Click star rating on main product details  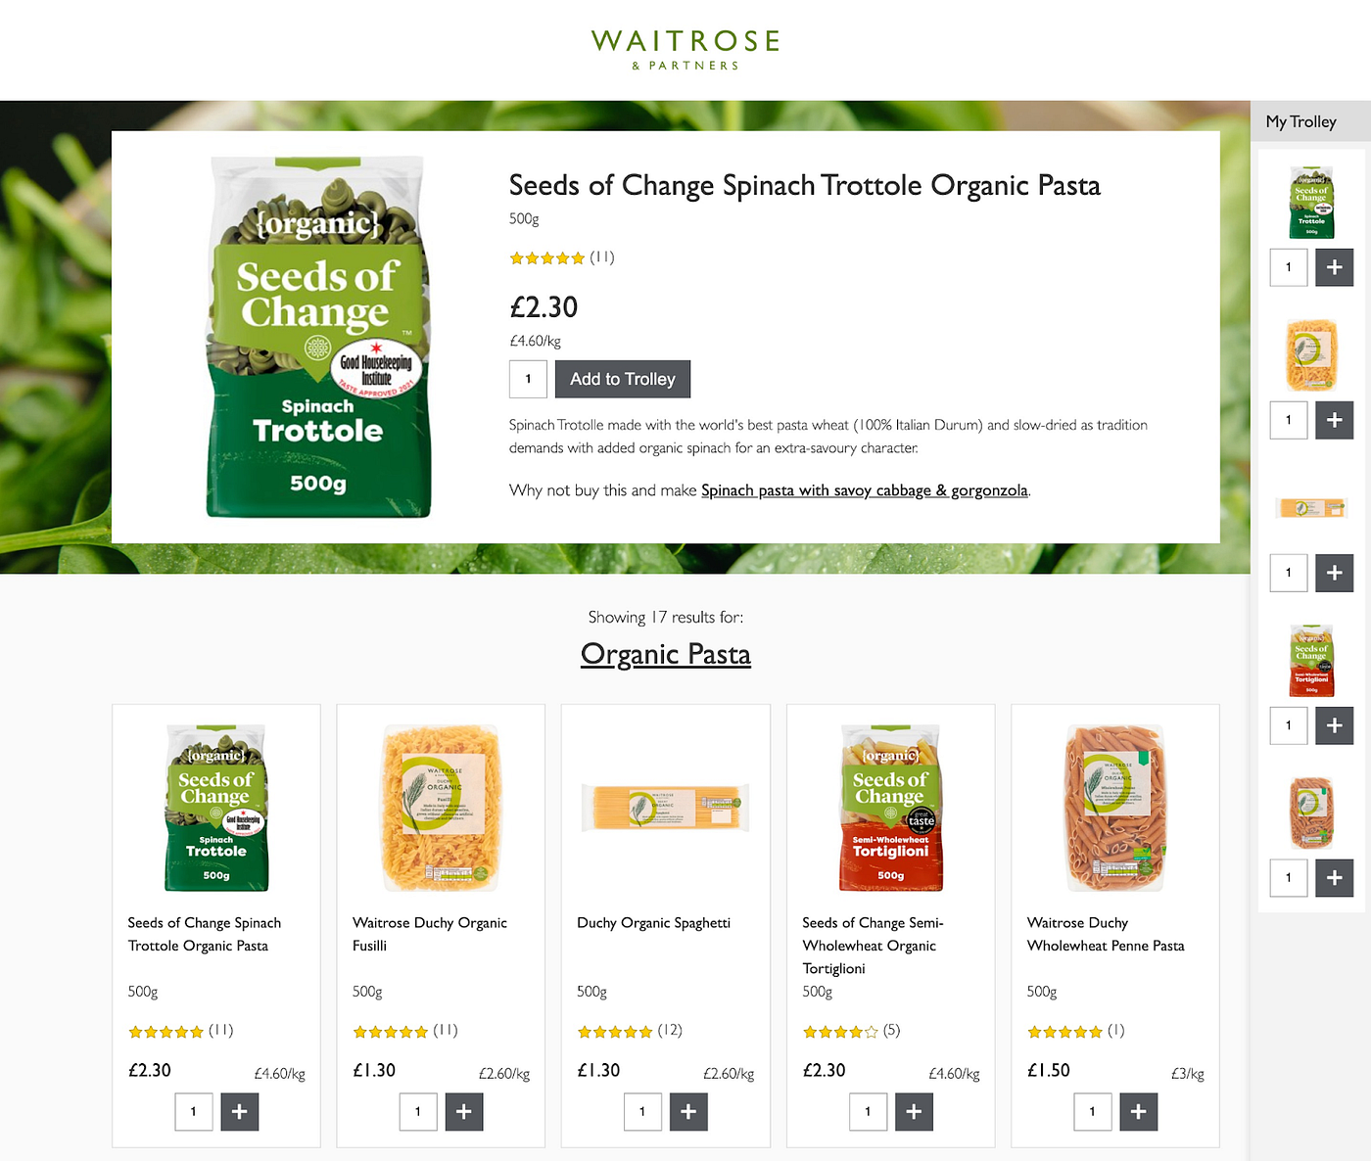click(547, 258)
